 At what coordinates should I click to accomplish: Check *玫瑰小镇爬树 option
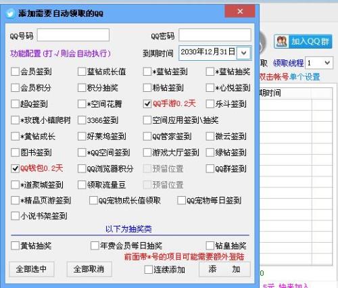pos(15,120)
